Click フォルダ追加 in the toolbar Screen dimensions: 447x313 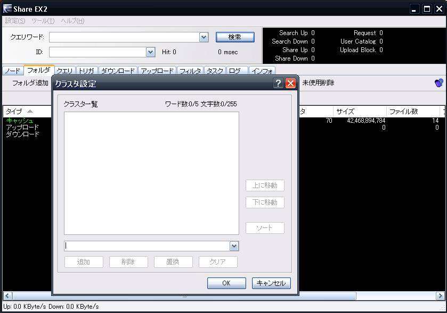pos(30,83)
